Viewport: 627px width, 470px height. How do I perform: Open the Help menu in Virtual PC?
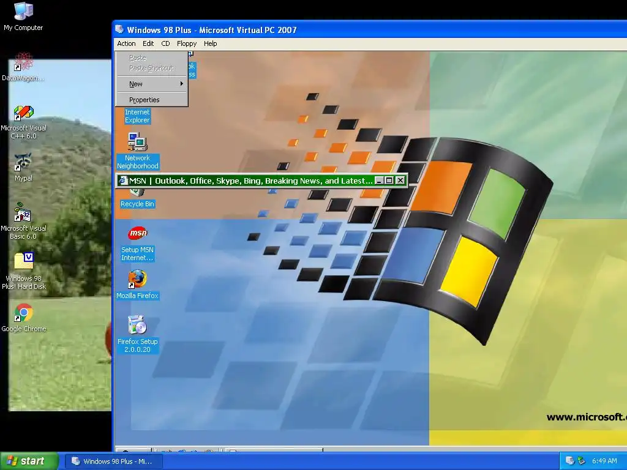[x=211, y=43]
